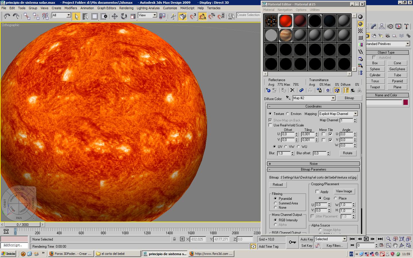Open Material/Map Navigator icon
The height and width of the screenshot is (258, 413).
[x=361, y=73]
